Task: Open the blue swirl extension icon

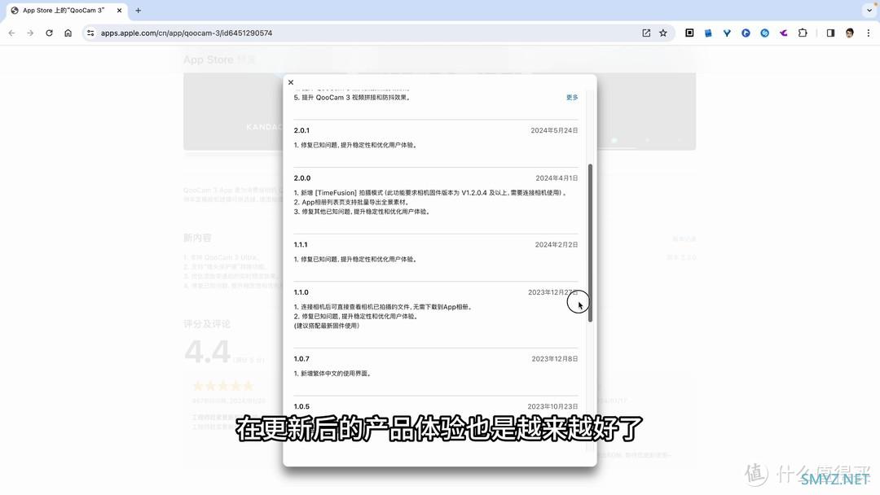Action: pos(764,33)
